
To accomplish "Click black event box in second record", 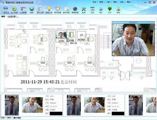I will pyautogui.click(x=118, y=113).
